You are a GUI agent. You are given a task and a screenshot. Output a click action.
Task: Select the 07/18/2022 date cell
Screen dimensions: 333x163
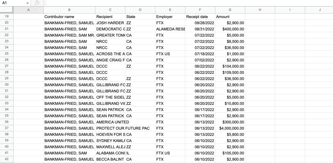coord(200,54)
